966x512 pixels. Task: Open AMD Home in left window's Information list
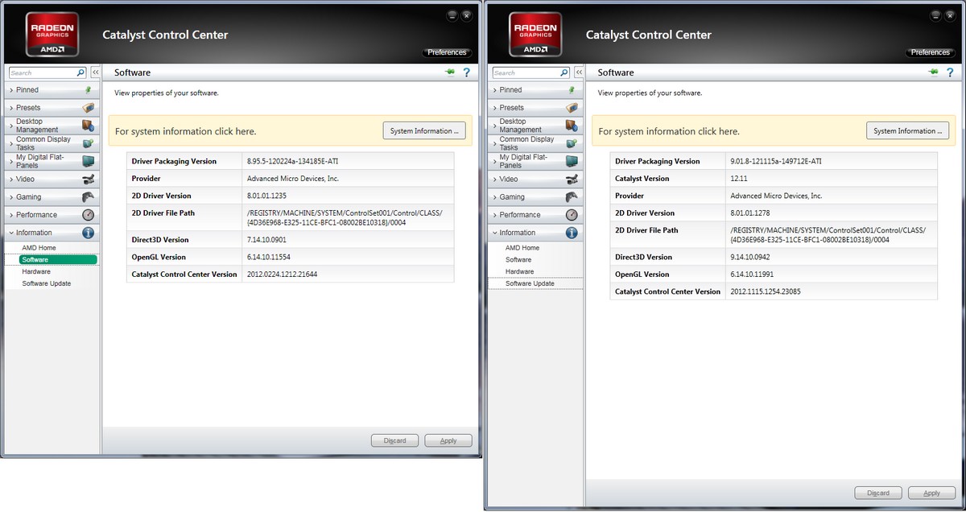click(x=39, y=248)
